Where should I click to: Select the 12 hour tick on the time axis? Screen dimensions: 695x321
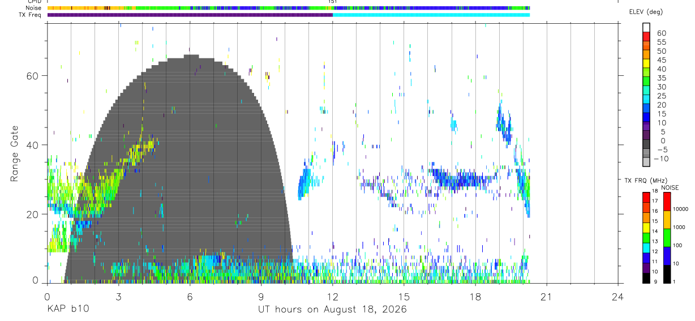[333, 296]
